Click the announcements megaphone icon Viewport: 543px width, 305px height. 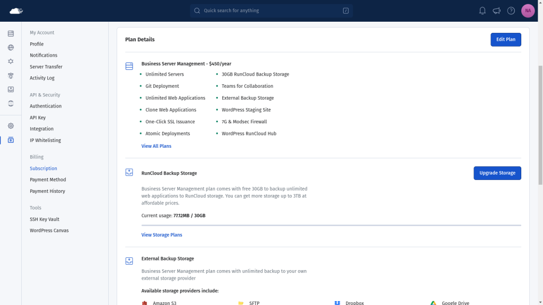click(x=496, y=11)
